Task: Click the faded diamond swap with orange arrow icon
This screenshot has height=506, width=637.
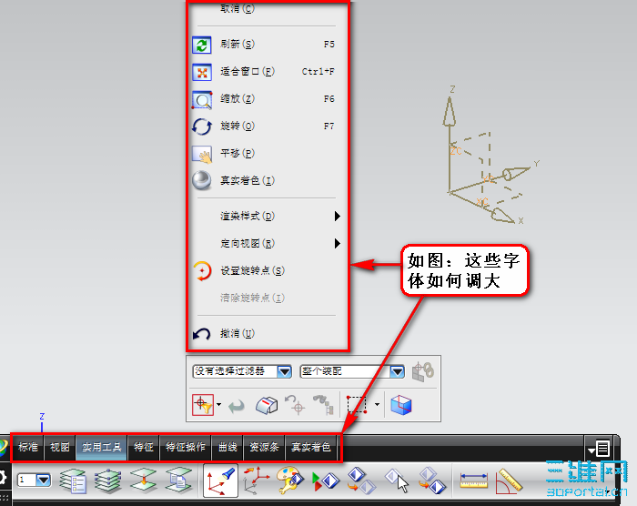Action: pyautogui.click(x=432, y=481)
